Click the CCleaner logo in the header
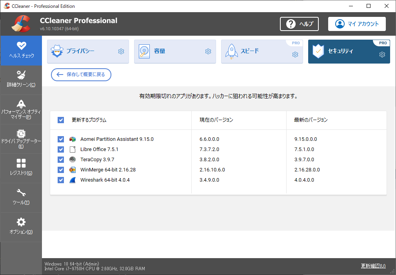 21,24
